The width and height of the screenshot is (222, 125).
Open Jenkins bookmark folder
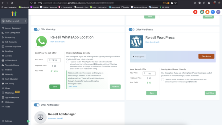coord(125,7)
